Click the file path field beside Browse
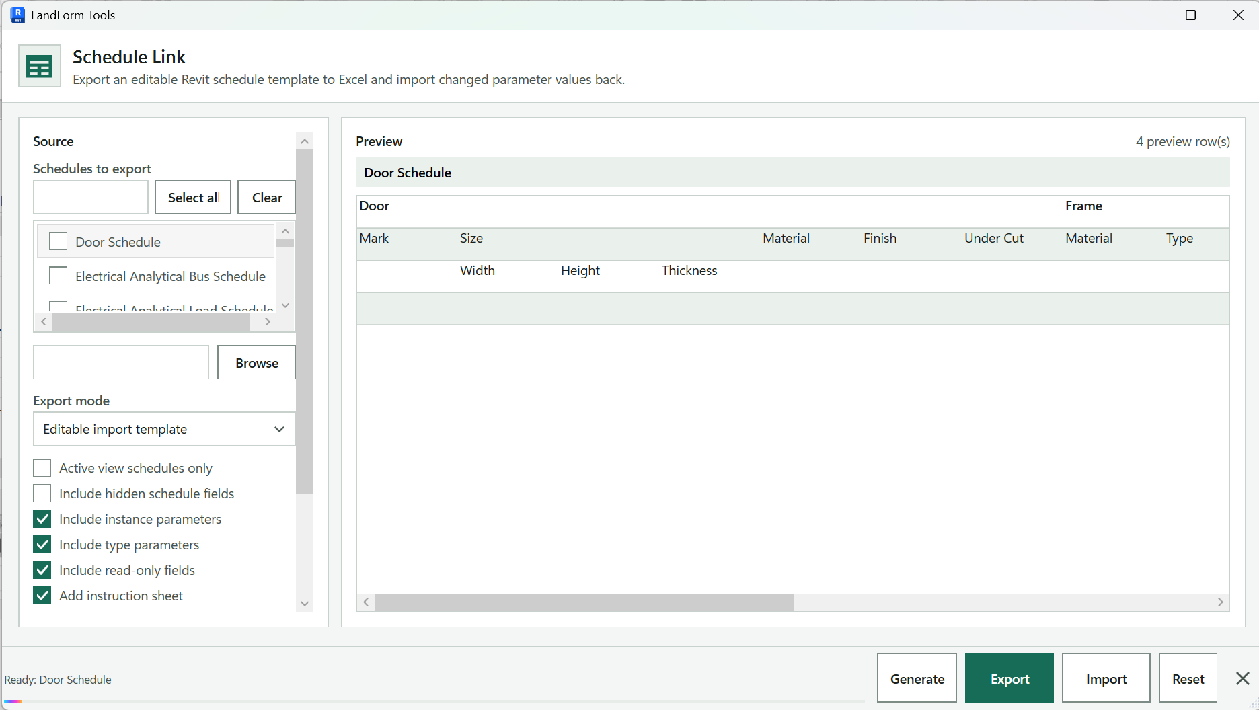Image resolution: width=1259 pixels, height=710 pixels. pyautogui.click(x=121, y=362)
